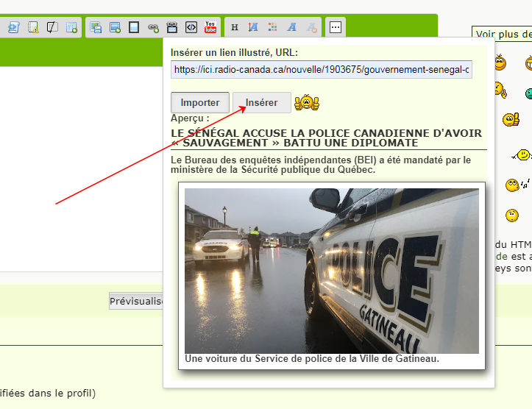Click the preview headline about Sénégal
The height and width of the screenshot is (409, 532).
click(x=326, y=138)
